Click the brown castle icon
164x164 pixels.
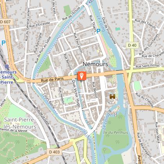coord(112,96)
